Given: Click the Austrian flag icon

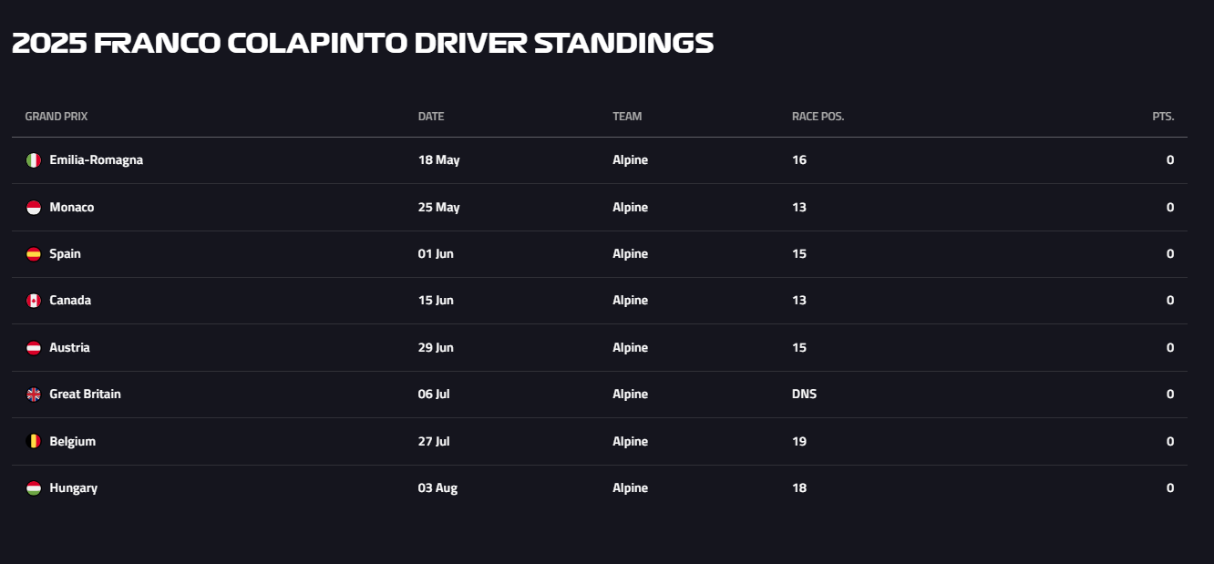Looking at the screenshot, I should pos(34,348).
